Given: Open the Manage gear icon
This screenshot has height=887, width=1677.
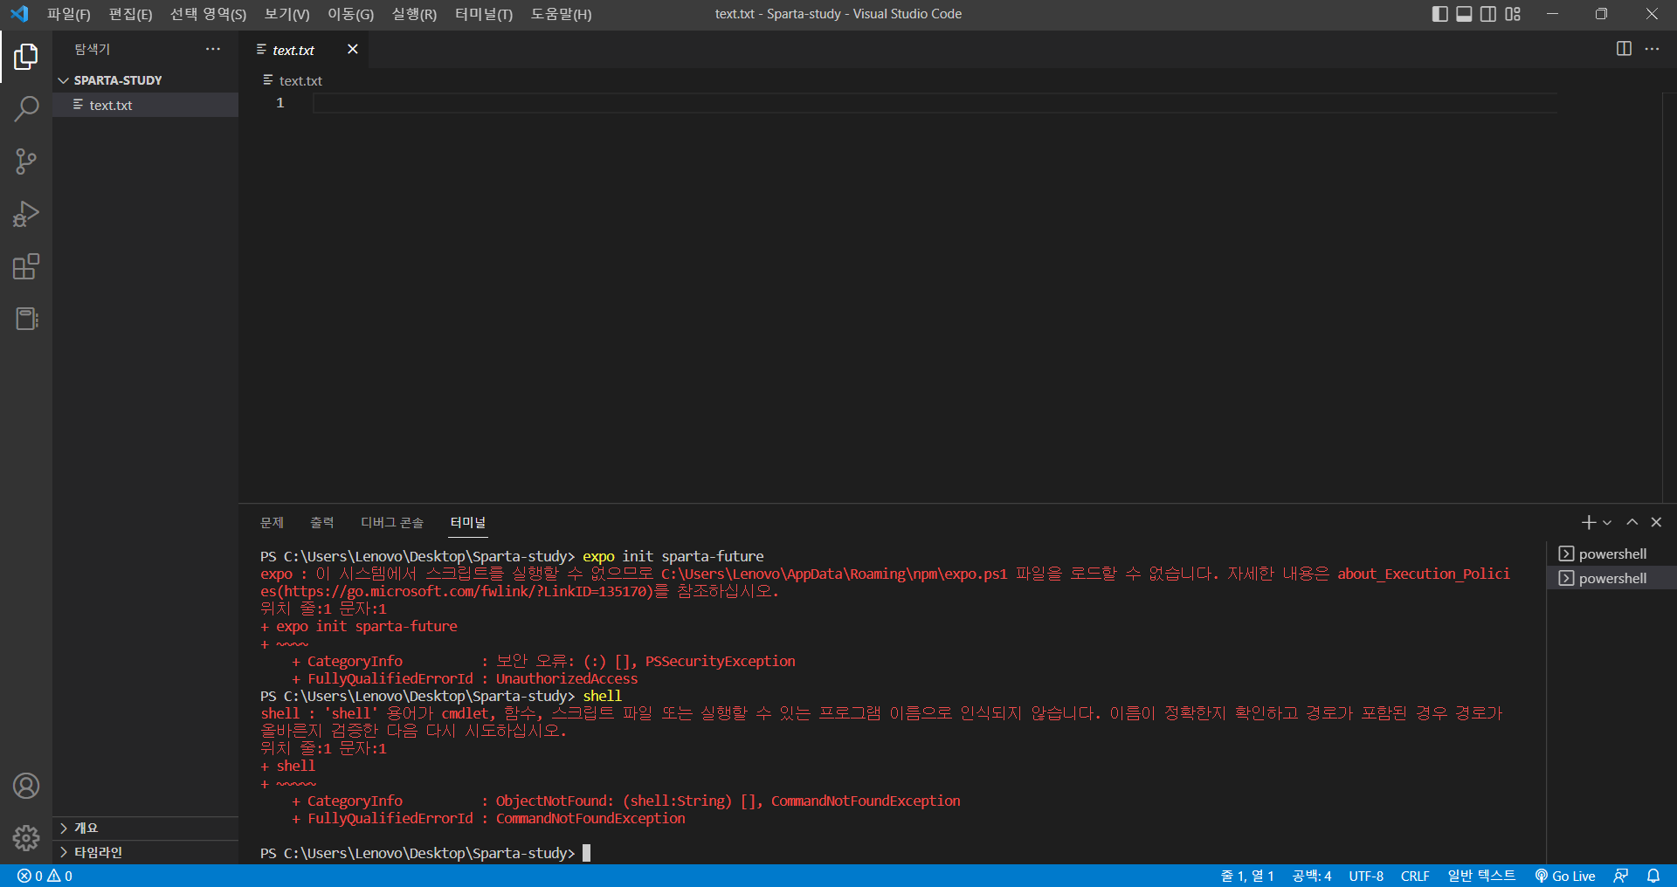Looking at the screenshot, I should 26,838.
